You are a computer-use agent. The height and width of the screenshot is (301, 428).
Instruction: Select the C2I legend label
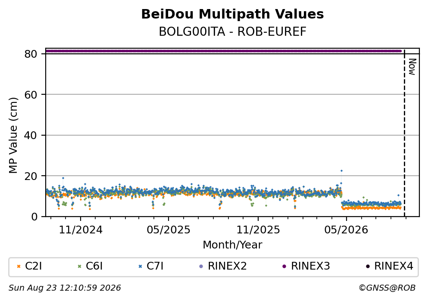tap(33, 266)
